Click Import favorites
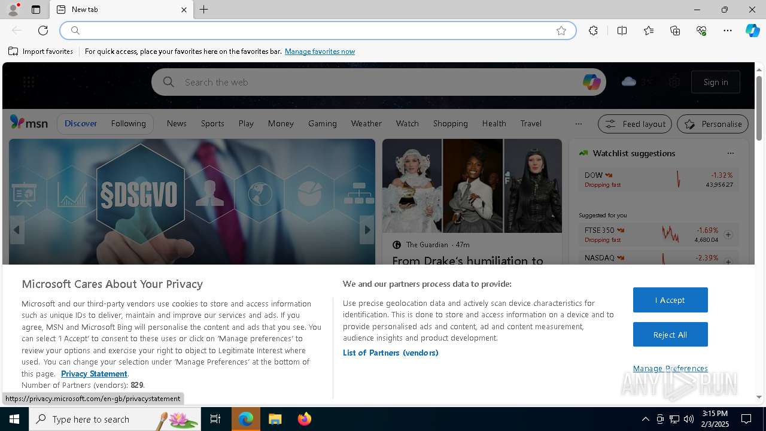Viewport: 766px width, 431px height. (x=41, y=51)
